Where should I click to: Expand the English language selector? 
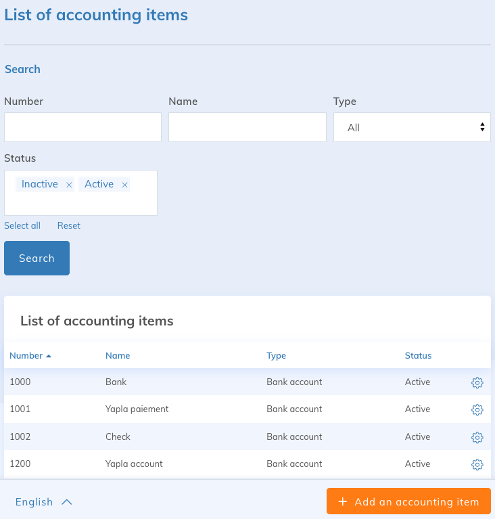click(44, 502)
